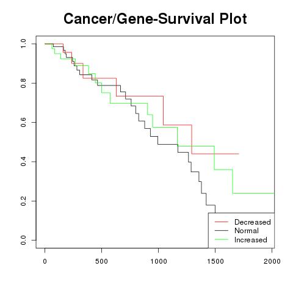Click the 0.2 y-axis tick label
The height and width of the screenshot is (293, 293).
(23, 201)
